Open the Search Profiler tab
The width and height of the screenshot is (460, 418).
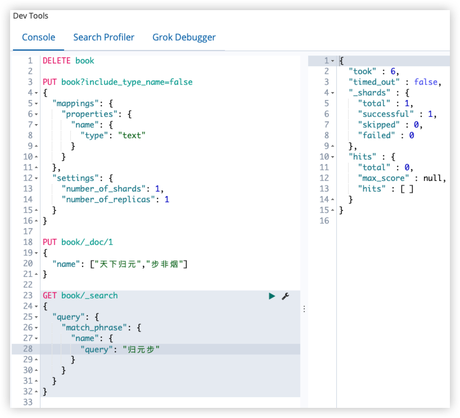tap(103, 37)
